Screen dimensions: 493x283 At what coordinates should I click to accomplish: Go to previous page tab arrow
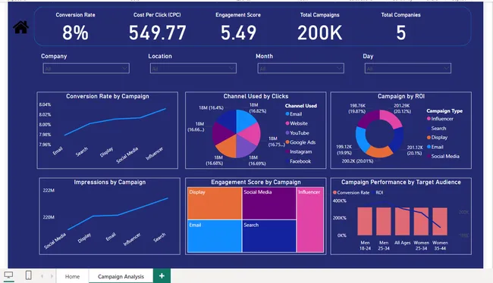[42, 276]
